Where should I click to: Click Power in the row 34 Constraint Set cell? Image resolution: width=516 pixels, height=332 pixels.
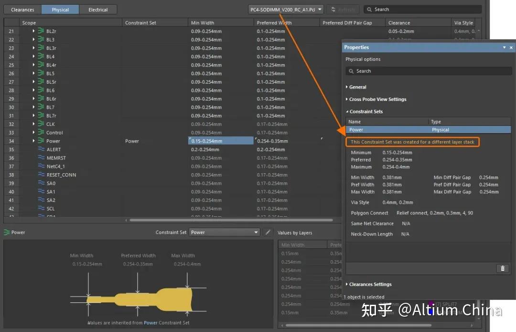pos(132,141)
